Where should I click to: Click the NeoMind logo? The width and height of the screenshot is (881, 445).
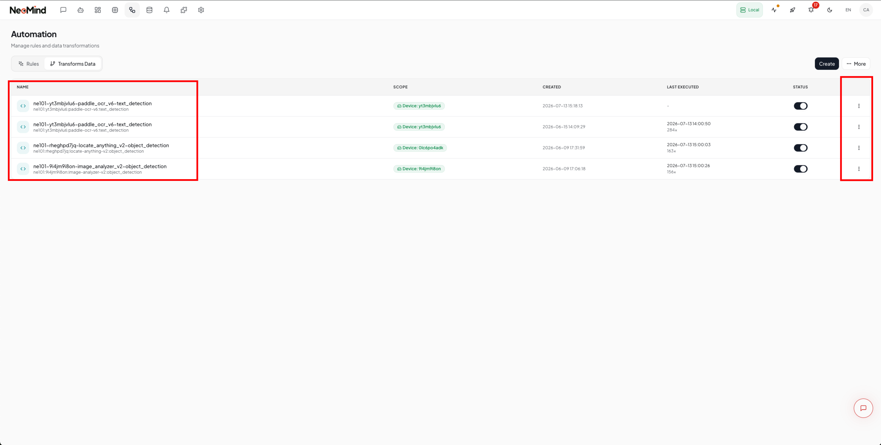(x=28, y=10)
